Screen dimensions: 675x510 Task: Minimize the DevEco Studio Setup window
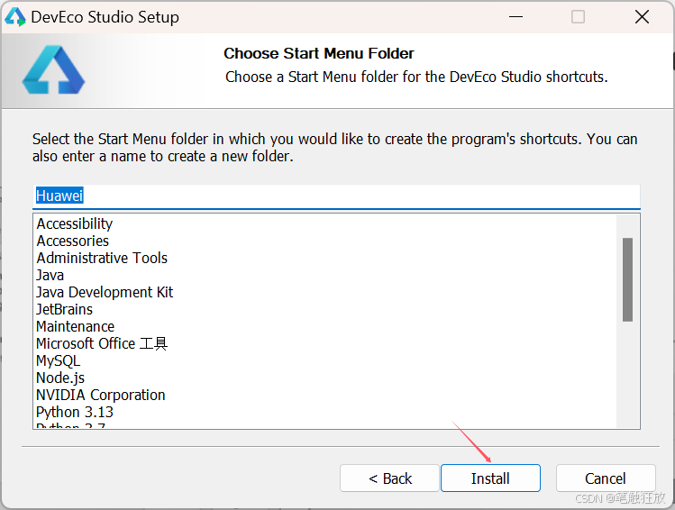click(x=515, y=17)
